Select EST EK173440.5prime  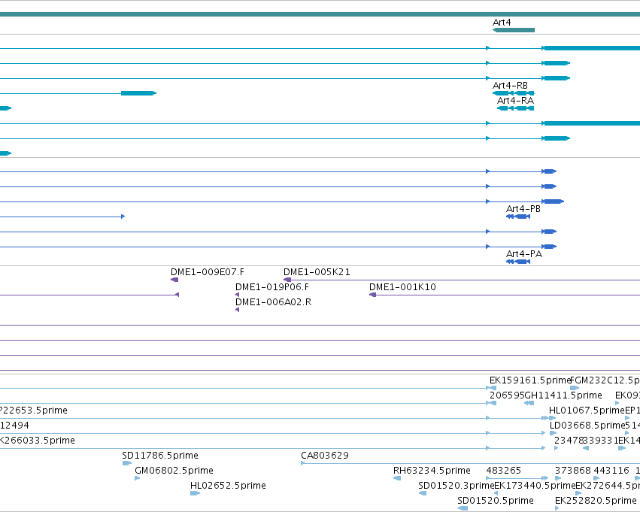tap(496, 493)
